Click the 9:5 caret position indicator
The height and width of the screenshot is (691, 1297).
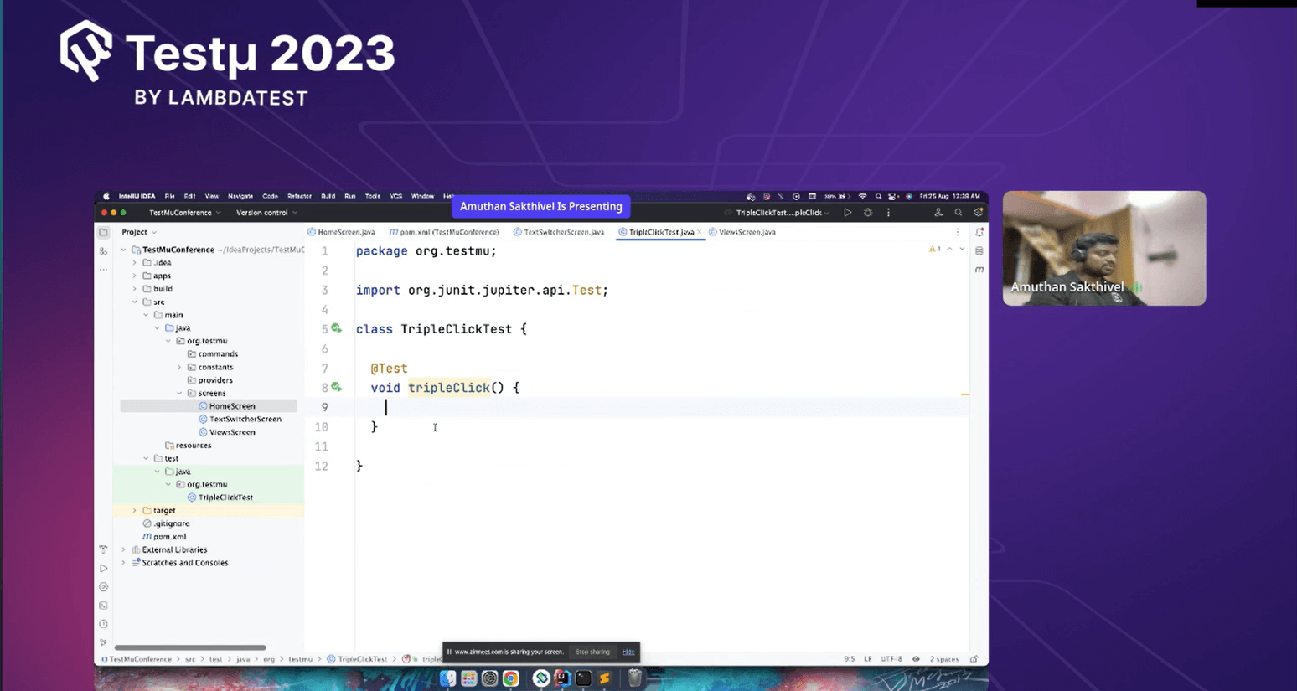pos(850,659)
